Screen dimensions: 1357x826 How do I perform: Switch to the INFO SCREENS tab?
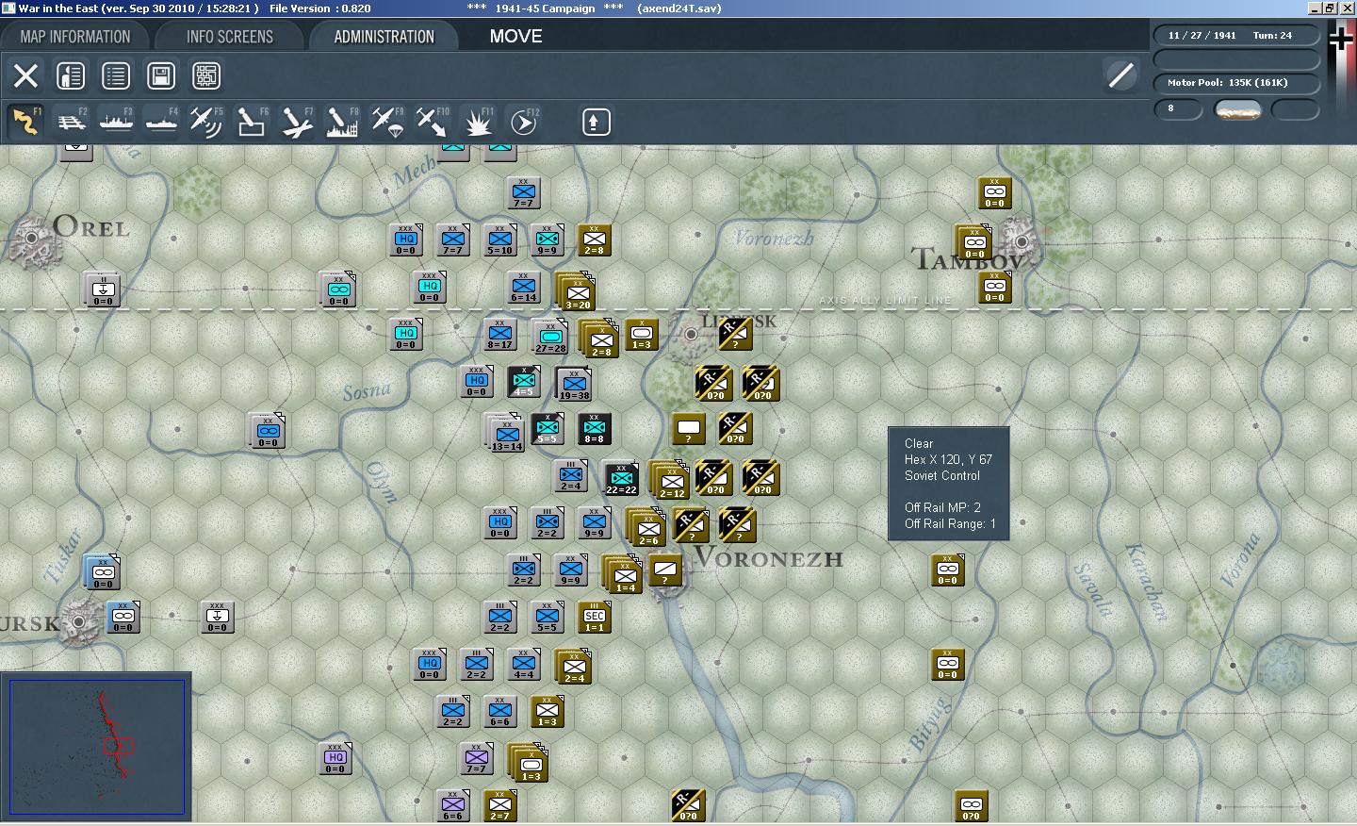click(x=230, y=37)
